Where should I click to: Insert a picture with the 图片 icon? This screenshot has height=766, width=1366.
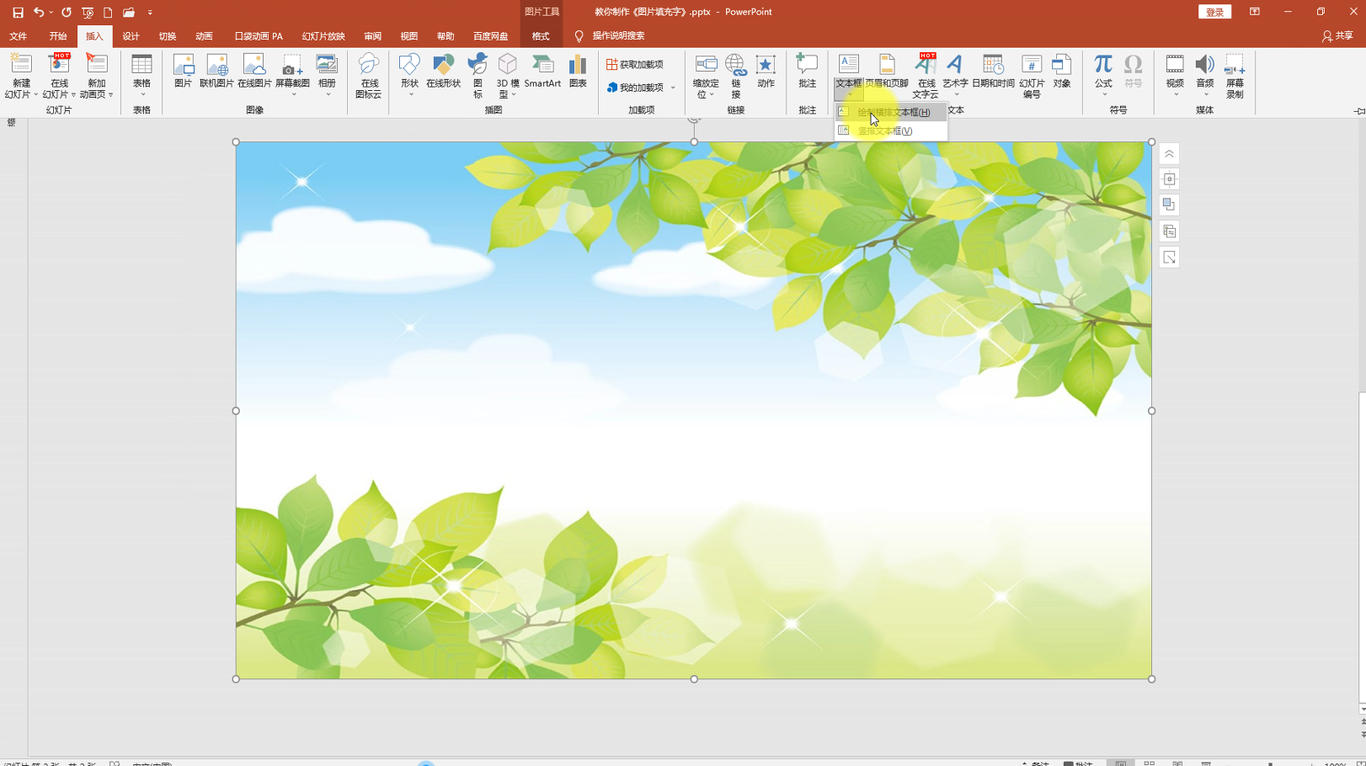(183, 71)
